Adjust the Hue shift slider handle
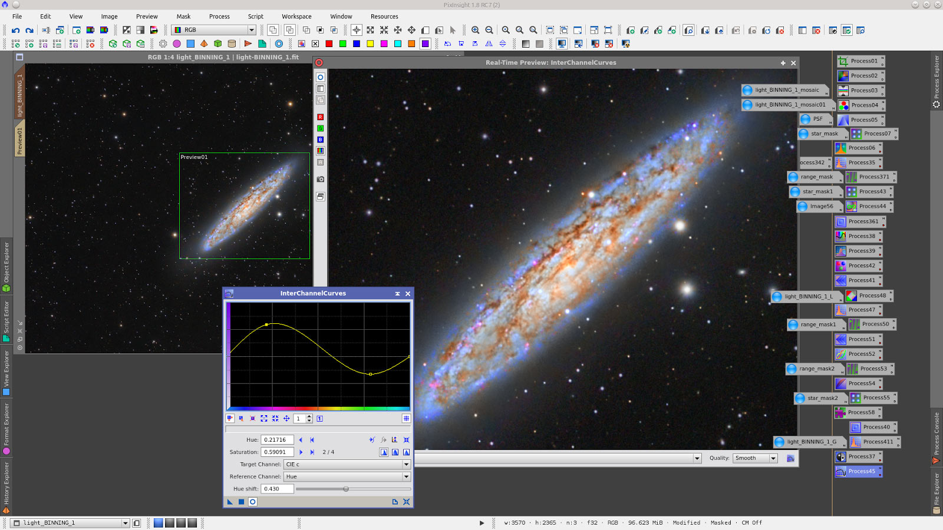Image resolution: width=943 pixels, height=530 pixels. (346, 489)
